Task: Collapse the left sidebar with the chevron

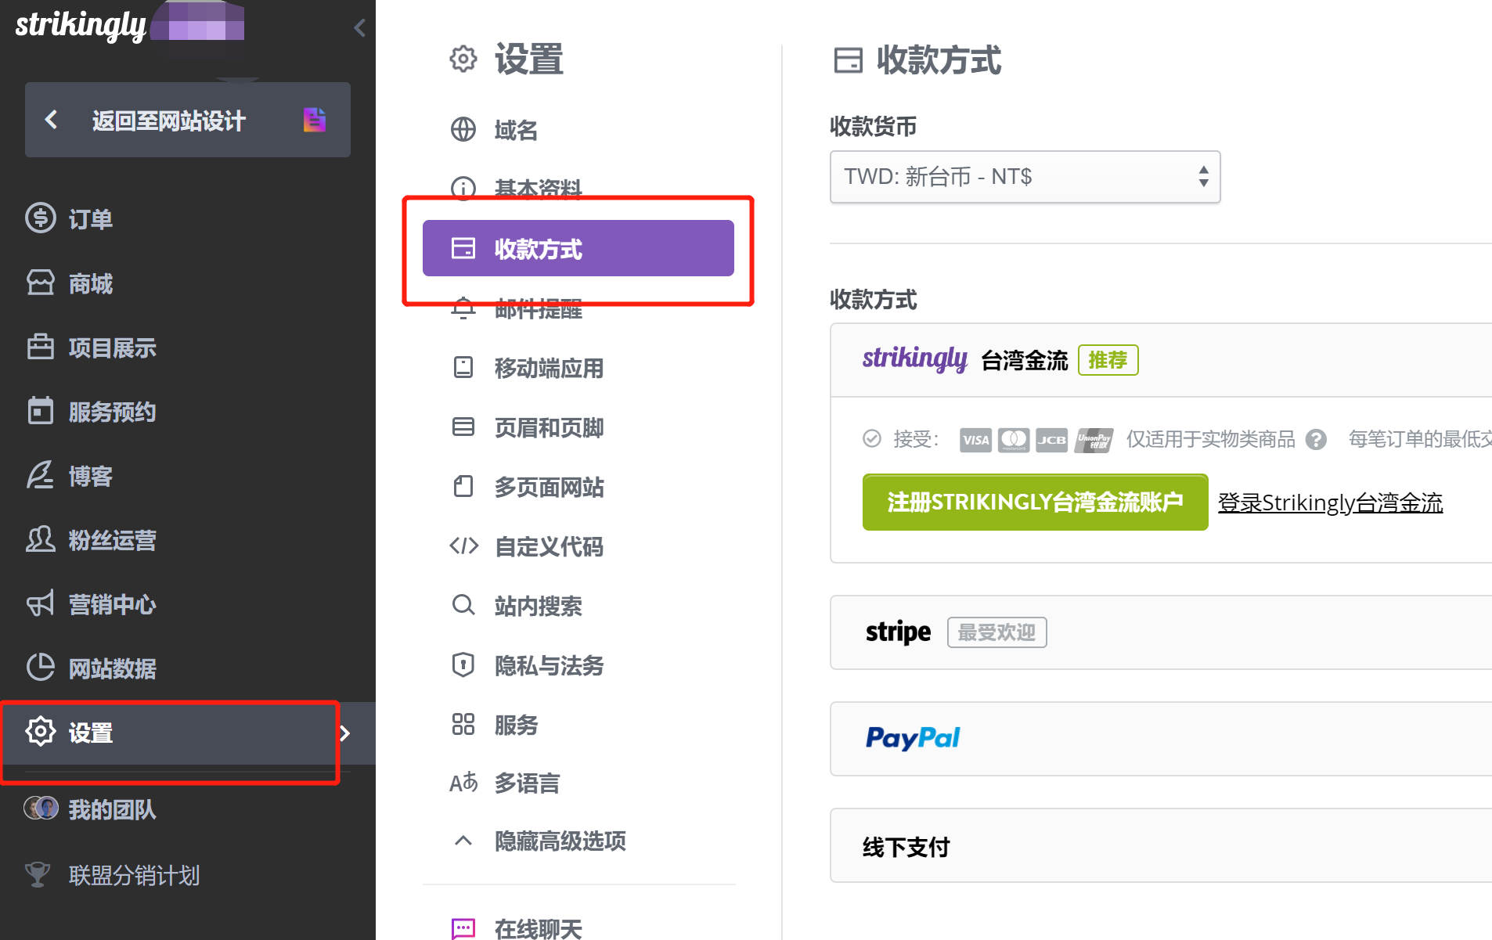Action: click(359, 28)
